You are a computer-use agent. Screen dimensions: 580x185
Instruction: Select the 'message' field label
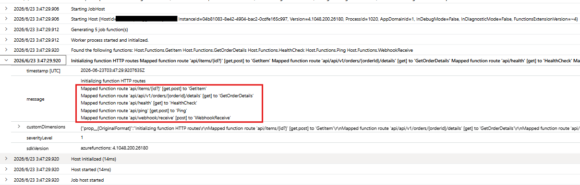pyautogui.click(x=36, y=99)
